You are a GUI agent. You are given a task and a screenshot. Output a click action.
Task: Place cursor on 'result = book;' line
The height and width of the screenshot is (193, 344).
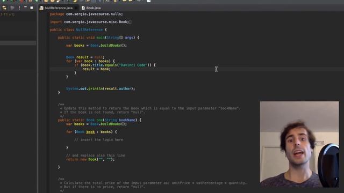pos(97,69)
